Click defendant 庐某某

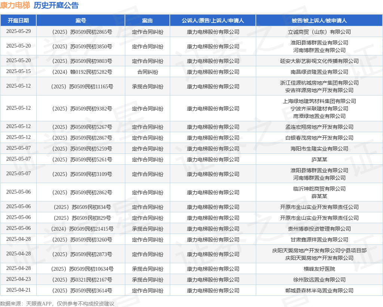(319, 159)
